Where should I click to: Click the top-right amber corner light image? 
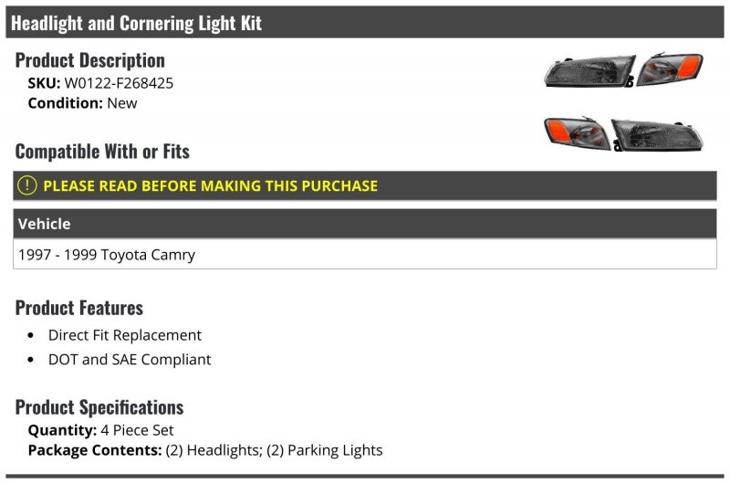(x=670, y=68)
